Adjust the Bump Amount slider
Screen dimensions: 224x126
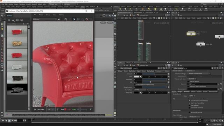point(155,87)
